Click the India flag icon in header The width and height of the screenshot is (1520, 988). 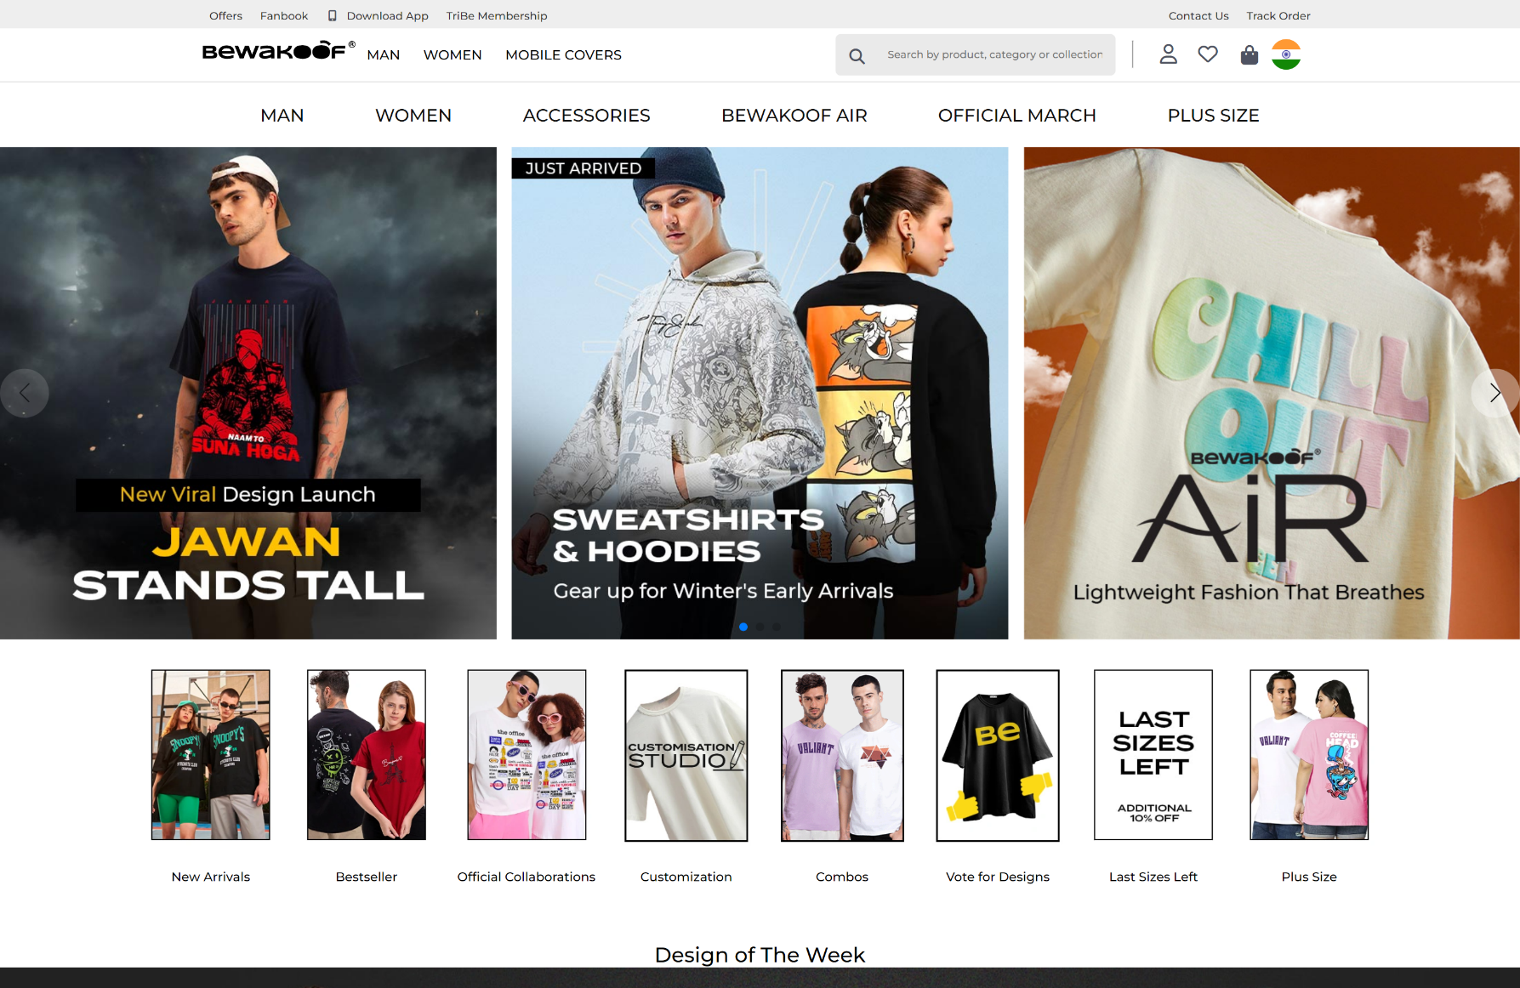1285,54
